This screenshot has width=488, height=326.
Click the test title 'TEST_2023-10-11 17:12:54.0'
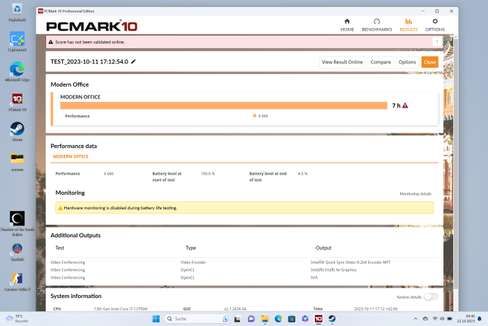tap(89, 61)
